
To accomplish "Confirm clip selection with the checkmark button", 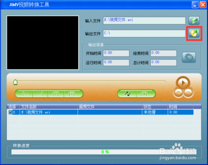I will pyautogui.click(x=56, y=94).
